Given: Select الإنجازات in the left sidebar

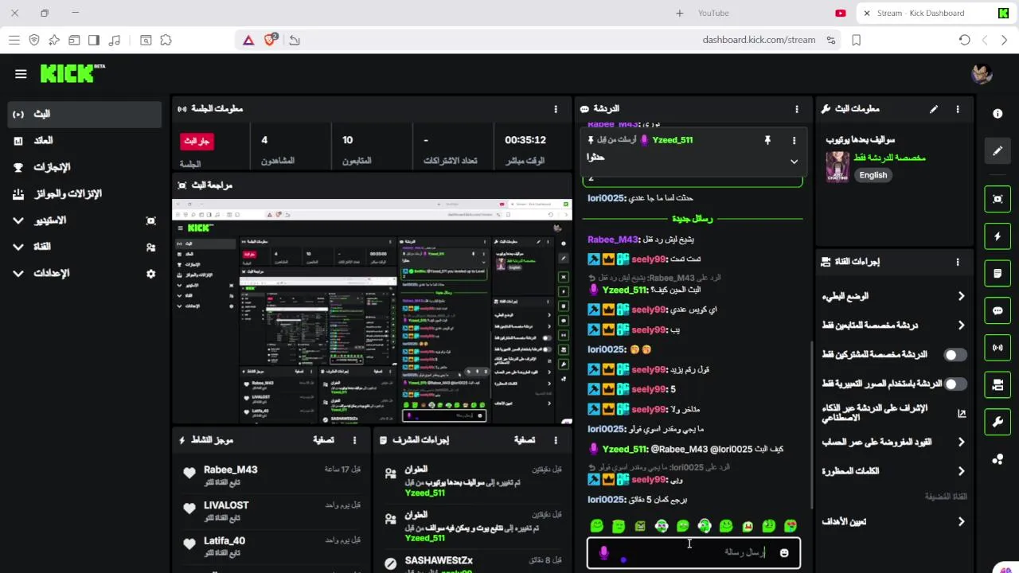Looking at the screenshot, I should coord(85,167).
